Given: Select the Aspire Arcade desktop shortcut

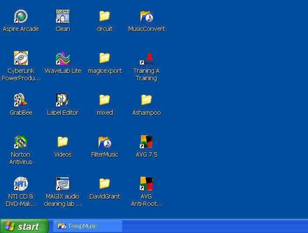Looking at the screenshot, I should pyautogui.click(x=21, y=17).
